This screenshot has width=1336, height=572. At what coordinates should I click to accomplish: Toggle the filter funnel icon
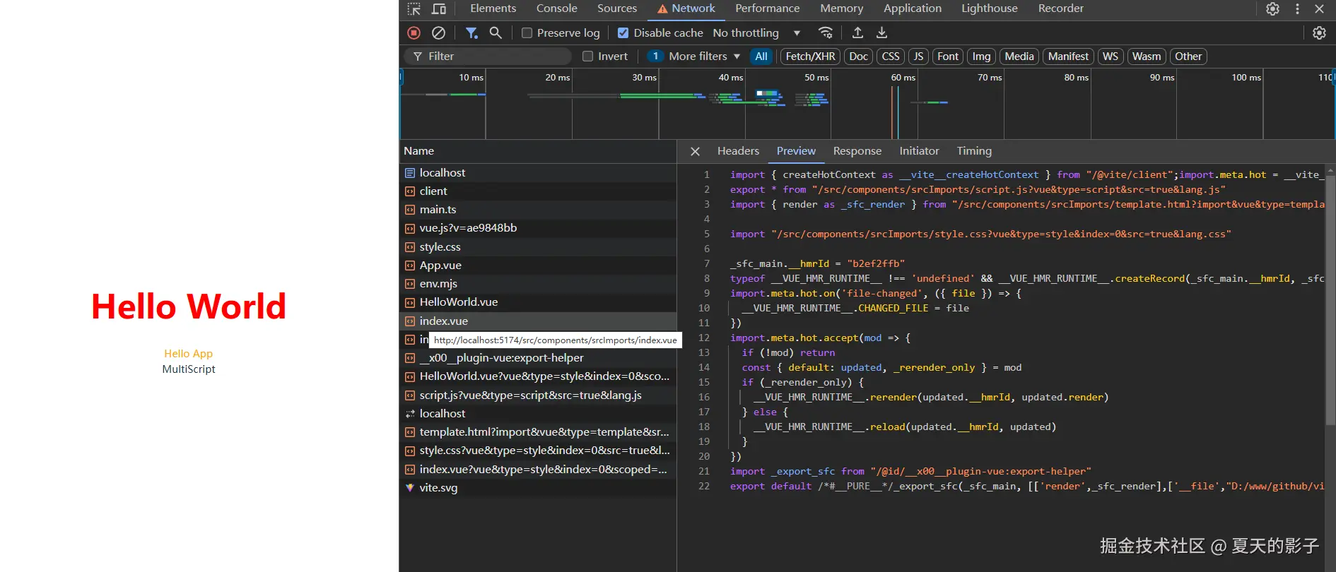coord(471,32)
